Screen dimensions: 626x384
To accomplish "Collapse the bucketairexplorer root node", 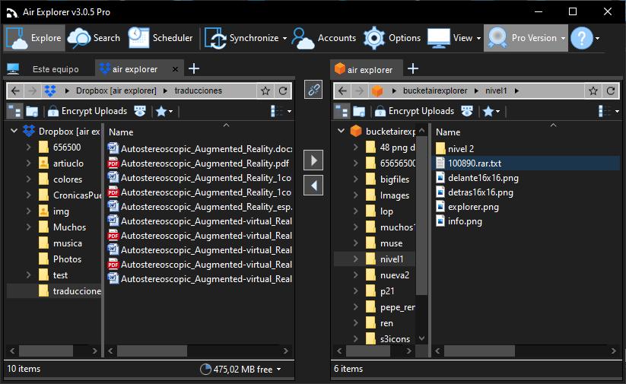I will point(341,131).
